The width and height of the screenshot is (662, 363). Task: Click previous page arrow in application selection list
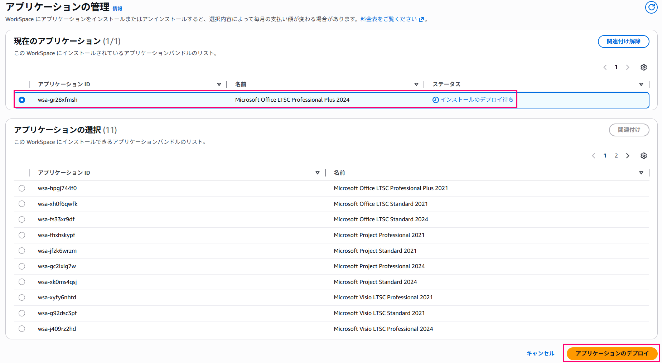click(x=593, y=156)
